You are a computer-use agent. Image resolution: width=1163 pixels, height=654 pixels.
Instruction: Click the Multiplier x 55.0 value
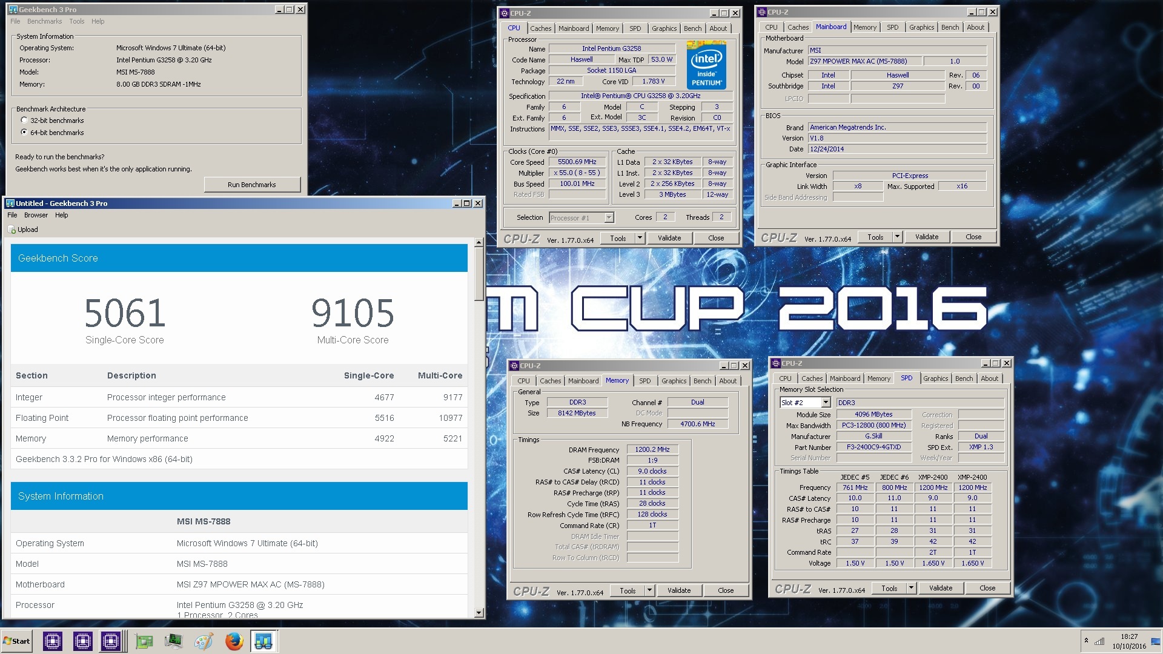coord(577,173)
